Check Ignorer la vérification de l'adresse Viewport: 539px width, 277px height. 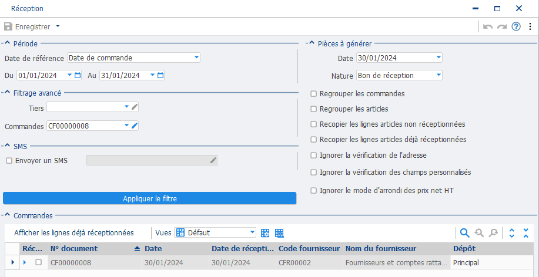313,156
